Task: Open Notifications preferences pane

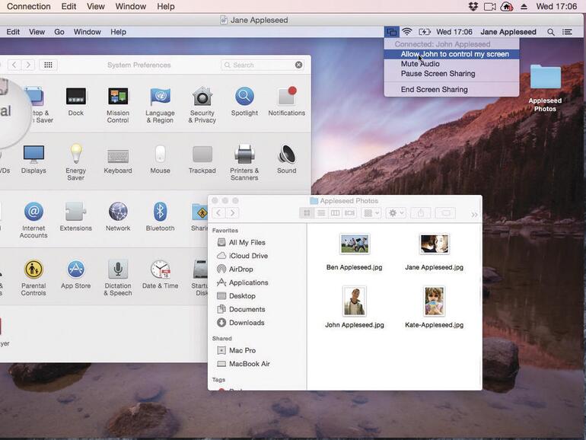Action: (287, 97)
